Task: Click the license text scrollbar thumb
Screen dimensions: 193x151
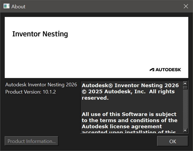Action: click(x=185, y=88)
